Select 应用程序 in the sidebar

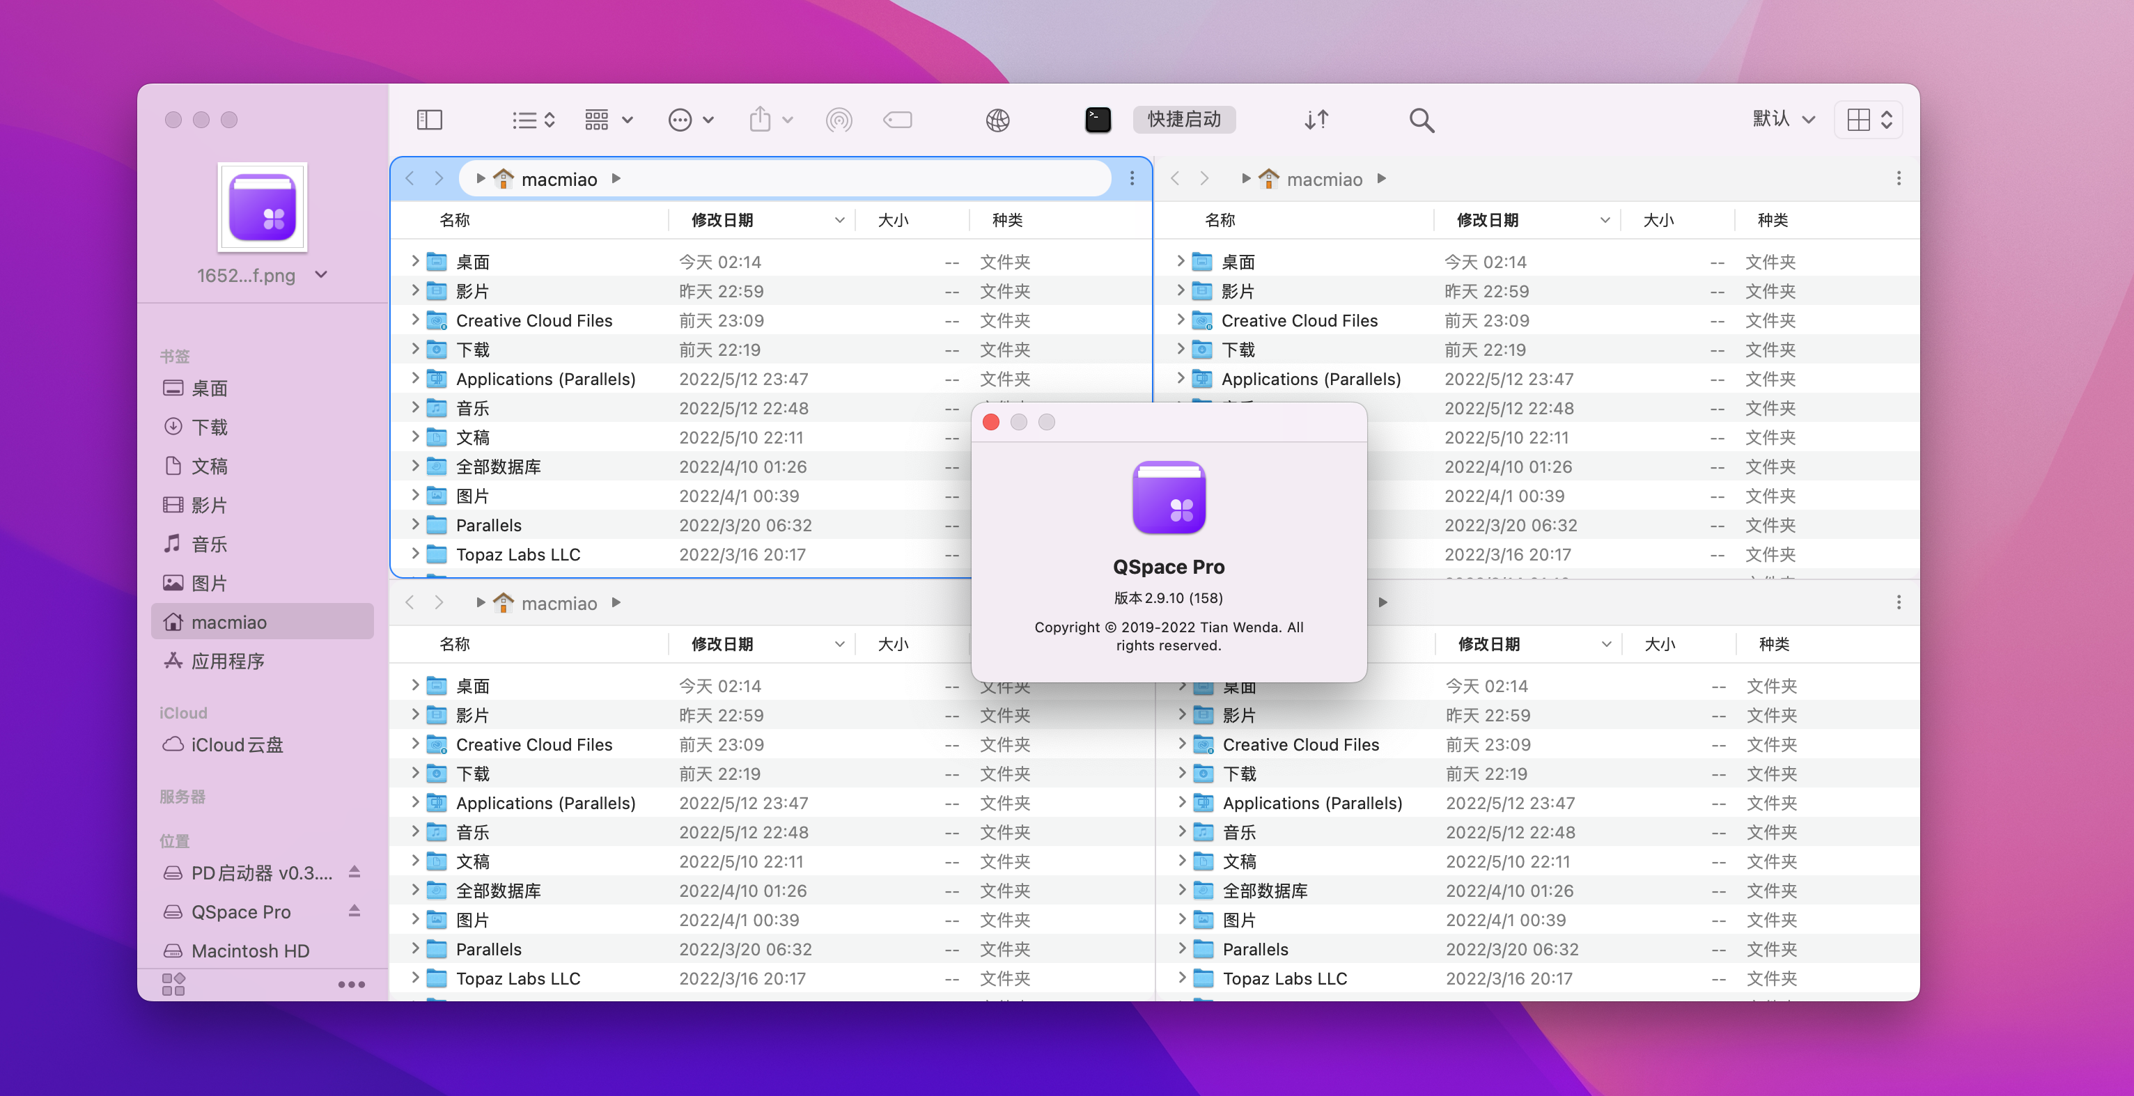pos(227,661)
